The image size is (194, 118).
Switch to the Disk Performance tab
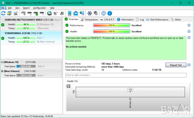click(157, 19)
